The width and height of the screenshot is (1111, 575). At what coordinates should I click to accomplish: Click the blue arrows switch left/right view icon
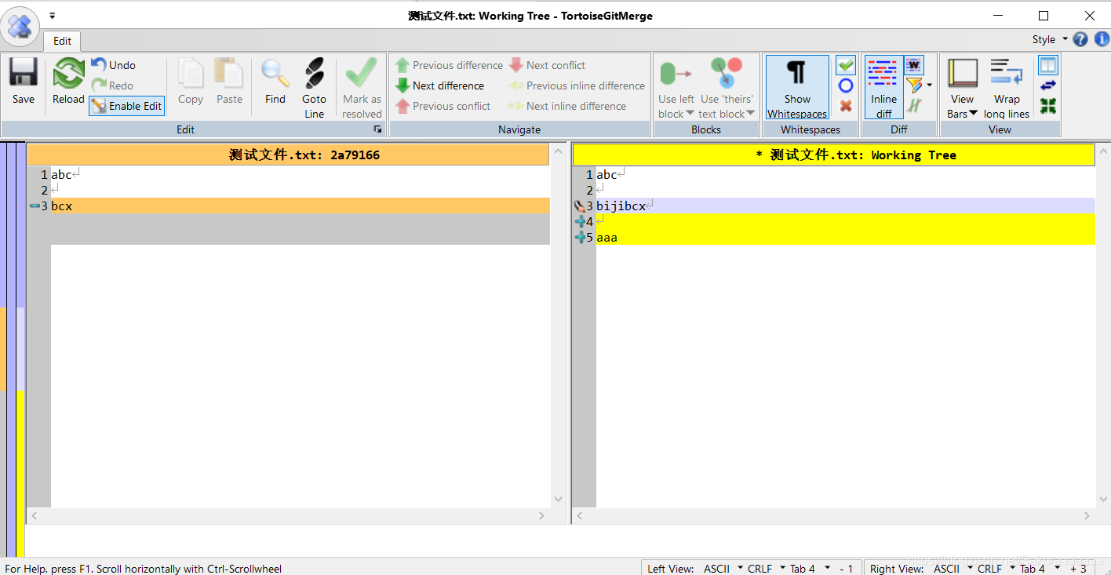point(1047,86)
